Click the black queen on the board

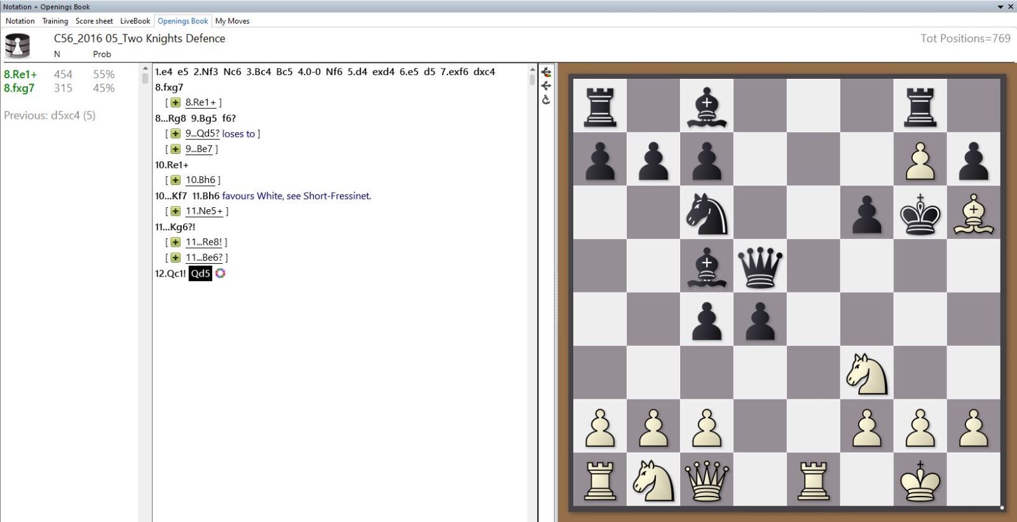coord(760,266)
